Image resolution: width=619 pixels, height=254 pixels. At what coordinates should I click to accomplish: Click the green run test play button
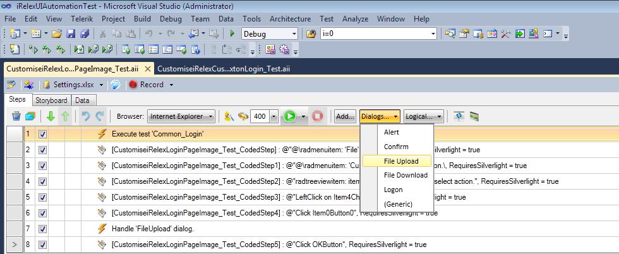pyautogui.click(x=290, y=116)
